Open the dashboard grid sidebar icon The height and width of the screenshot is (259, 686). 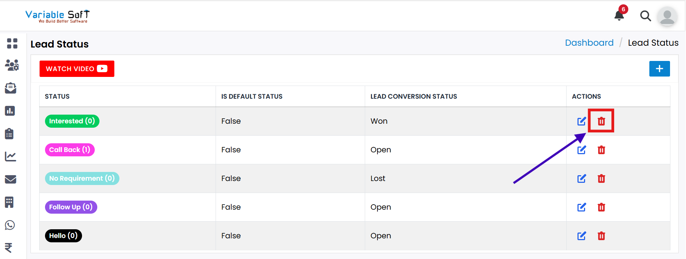tap(12, 44)
